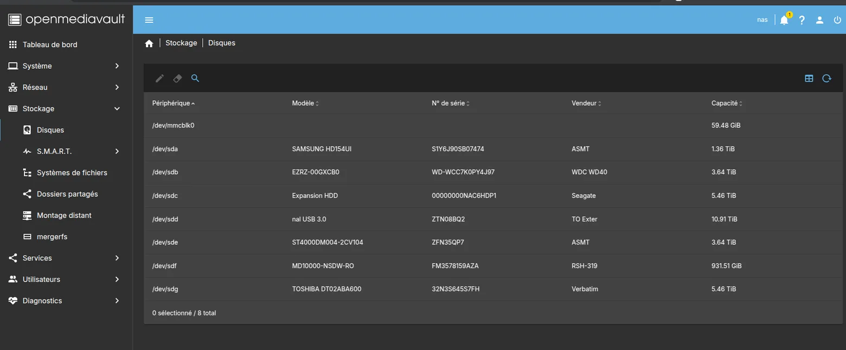The width and height of the screenshot is (846, 350).
Task: Click the Seagate vendor cell
Action: pyautogui.click(x=584, y=196)
